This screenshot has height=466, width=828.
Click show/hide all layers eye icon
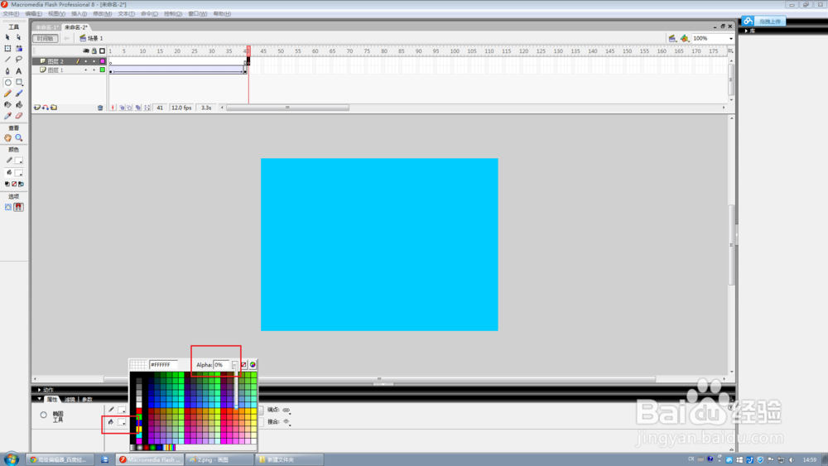86,51
